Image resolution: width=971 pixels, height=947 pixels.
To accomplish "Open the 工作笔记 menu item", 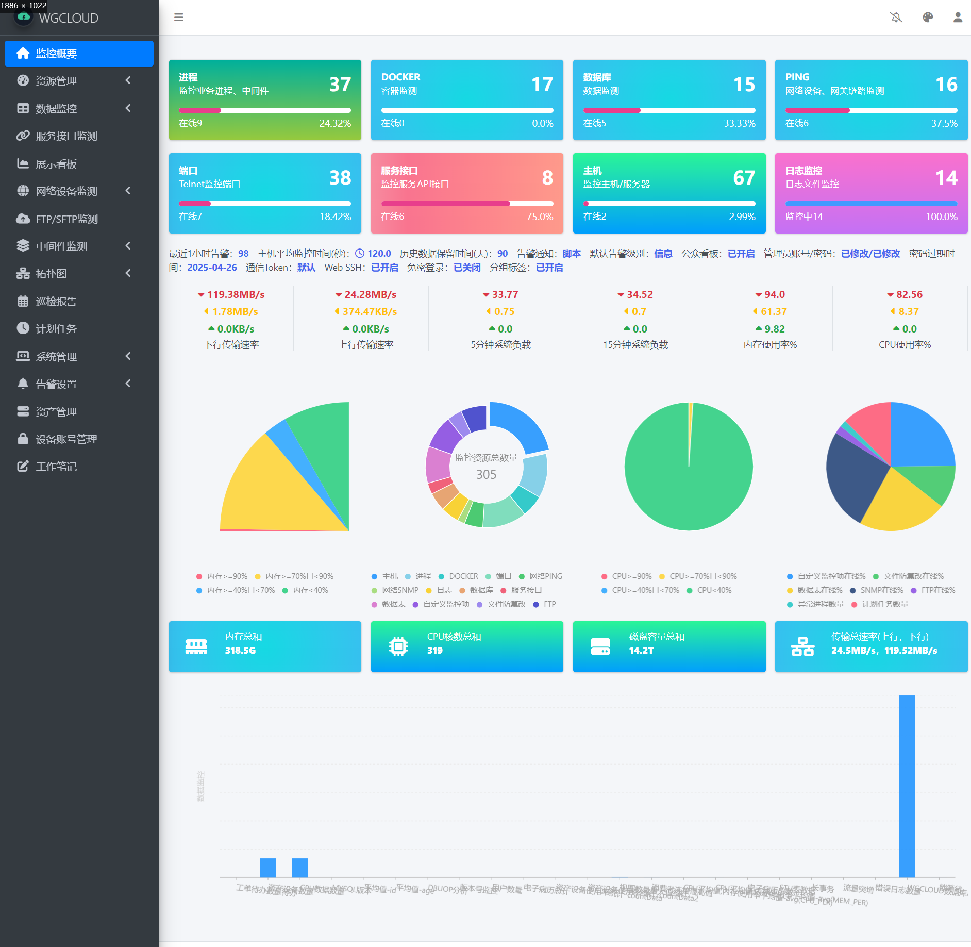I will point(79,467).
